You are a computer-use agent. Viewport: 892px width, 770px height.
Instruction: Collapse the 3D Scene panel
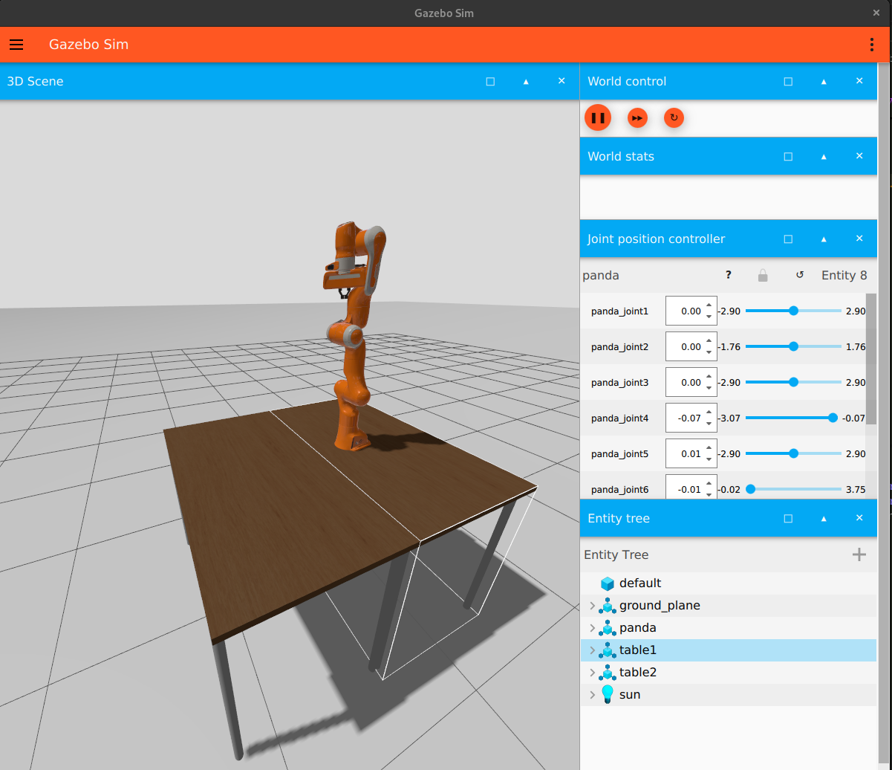click(x=526, y=81)
